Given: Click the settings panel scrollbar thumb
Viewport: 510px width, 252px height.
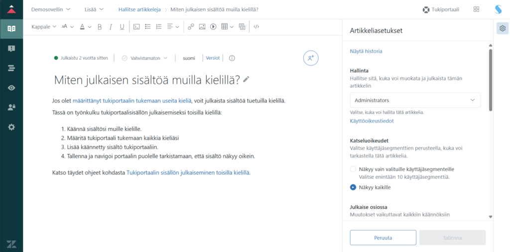Looking at the screenshot, I should (x=491, y=80).
